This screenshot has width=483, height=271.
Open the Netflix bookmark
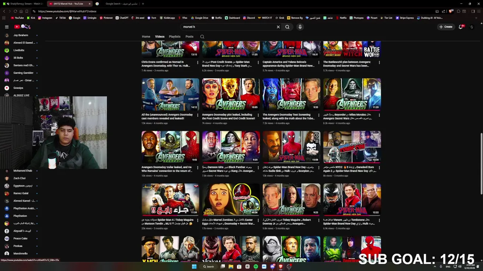341,18
